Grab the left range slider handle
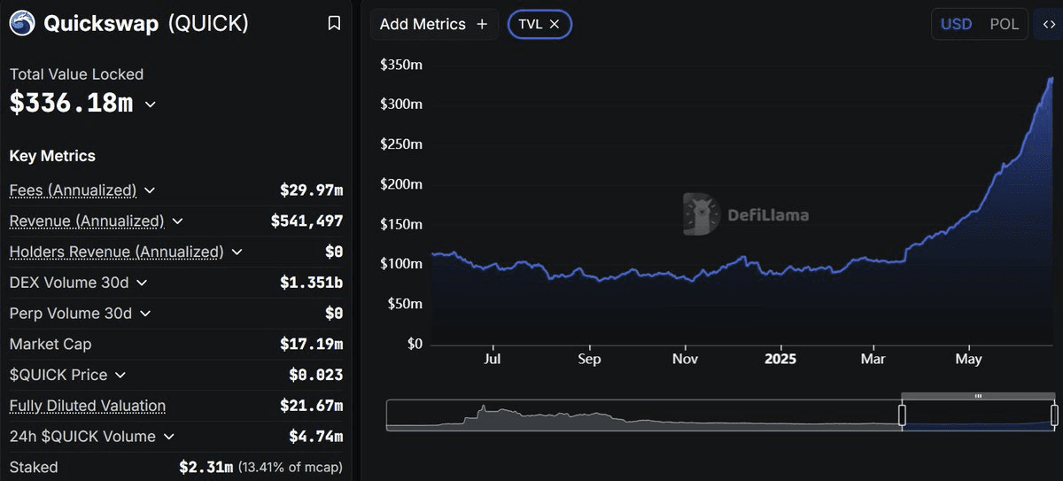1063x481 pixels. (x=902, y=415)
